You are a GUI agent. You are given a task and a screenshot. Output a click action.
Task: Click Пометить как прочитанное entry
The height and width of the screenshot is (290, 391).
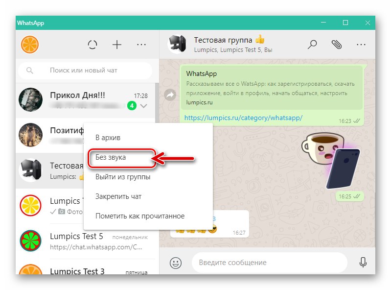coord(140,216)
